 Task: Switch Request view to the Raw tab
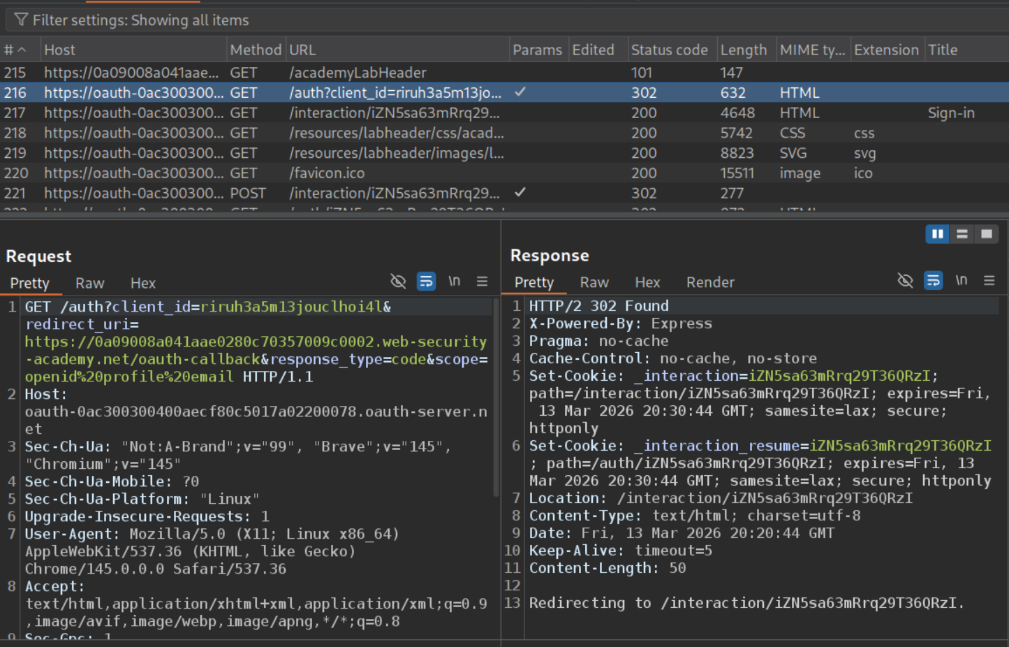(89, 283)
